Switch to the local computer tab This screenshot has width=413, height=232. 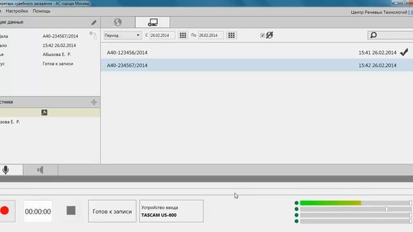pyautogui.click(x=152, y=22)
